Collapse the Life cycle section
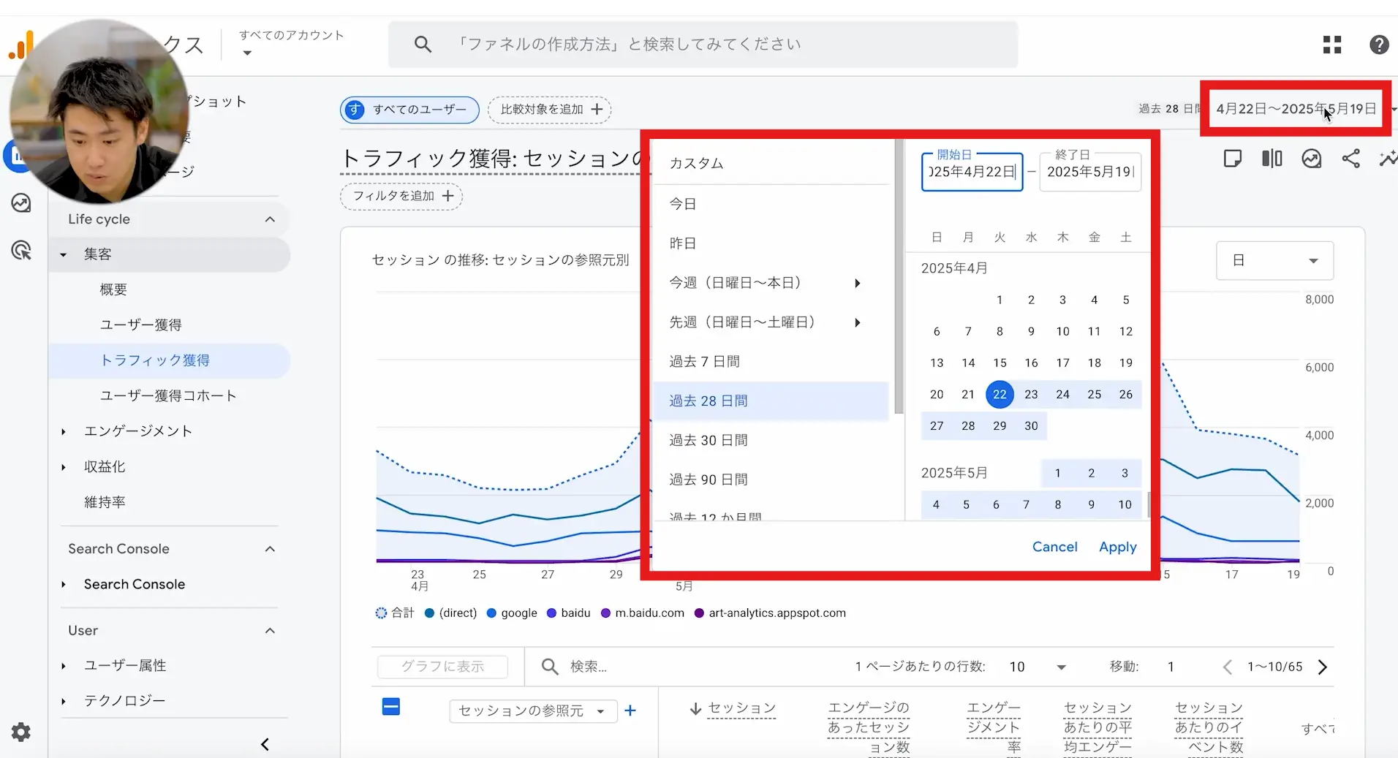 tap(270, 219)
